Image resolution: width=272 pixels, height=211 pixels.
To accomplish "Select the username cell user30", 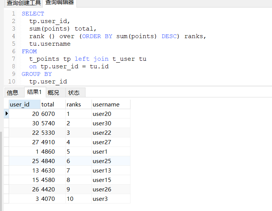I will coord(111,123).
